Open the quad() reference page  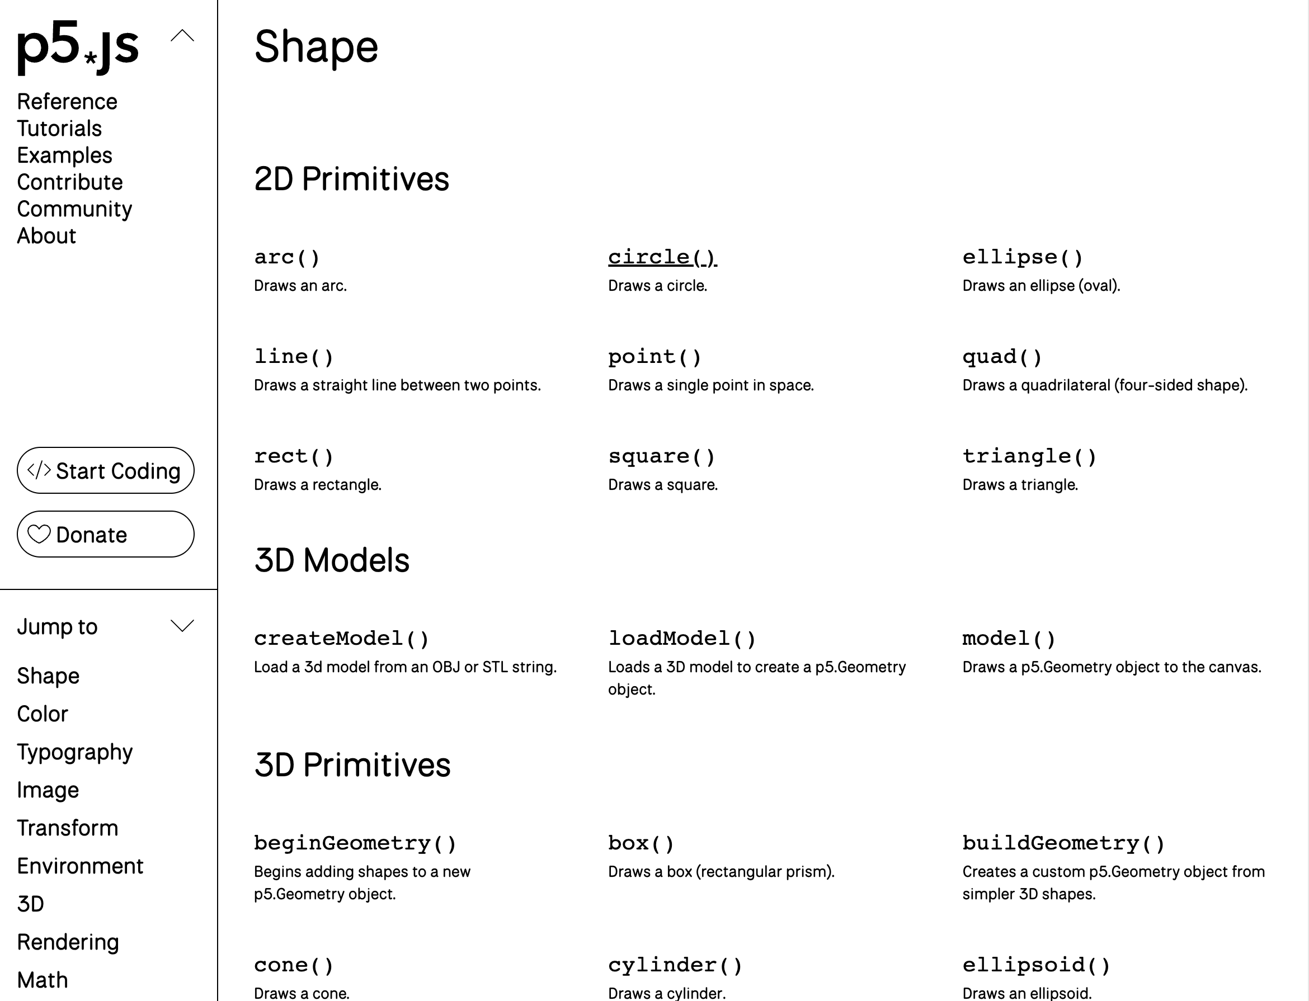point(1001,356)
